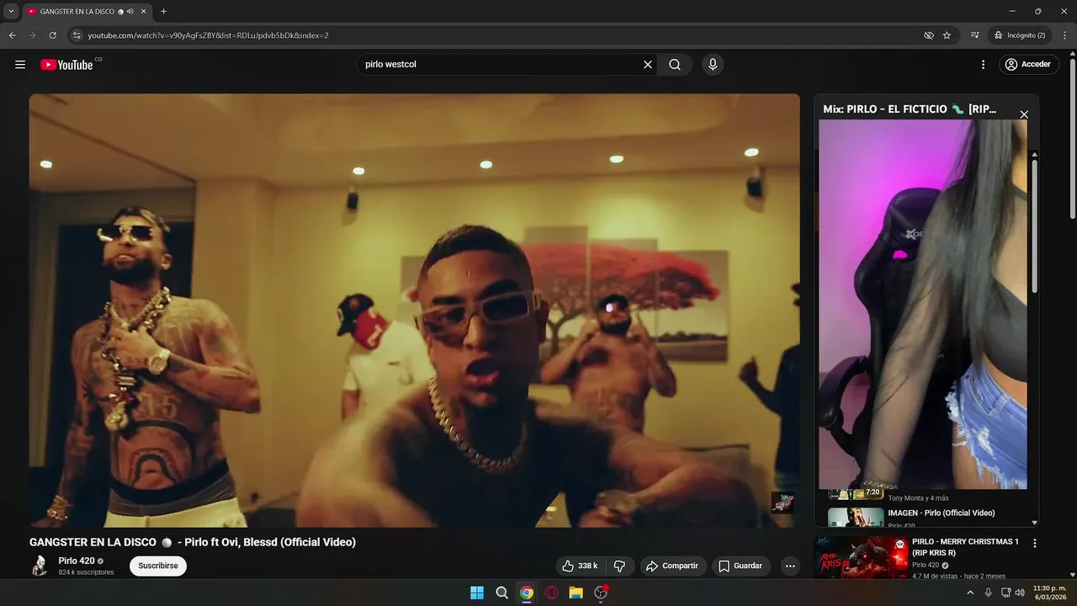Open PIRLO - MERRY CHRISTMAS 1 recommended video

tap(966, 547)
